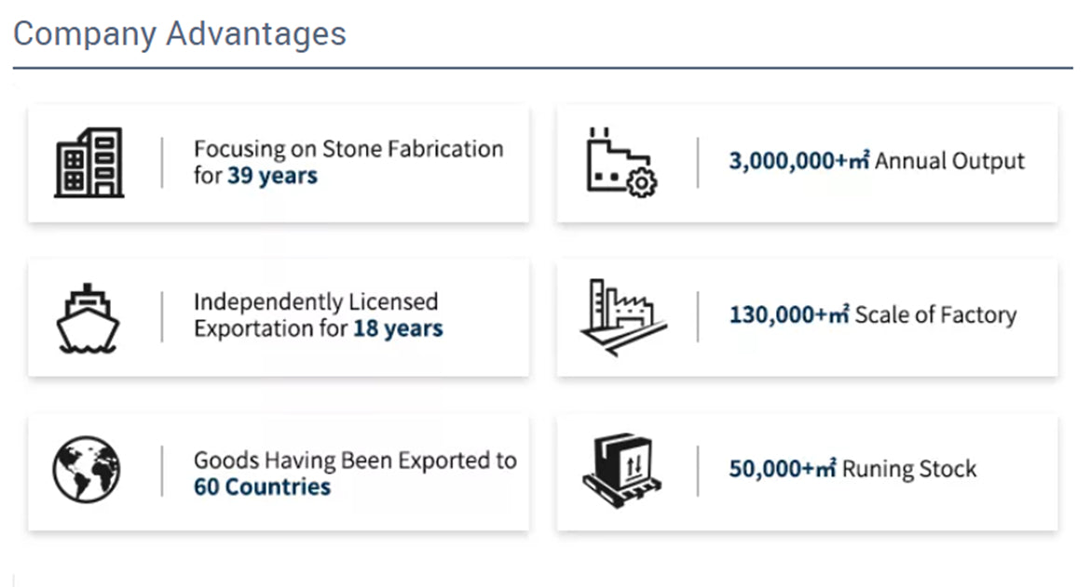Click the bold "18 years" text
Image resolution: width=1090 pixels, height=587 pixels.
tap(398, 328)
